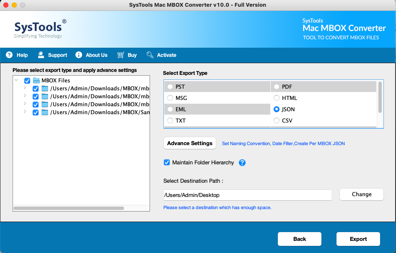Toggle Maintain Folder Hierarchy checkbox
This screenshot has height=253, width=396.
167,162
